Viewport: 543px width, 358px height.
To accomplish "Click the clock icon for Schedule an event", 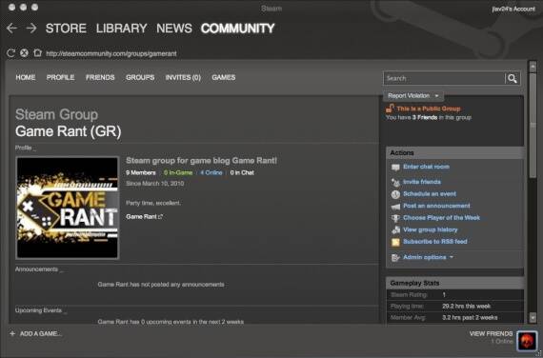I will pos(395,194).
